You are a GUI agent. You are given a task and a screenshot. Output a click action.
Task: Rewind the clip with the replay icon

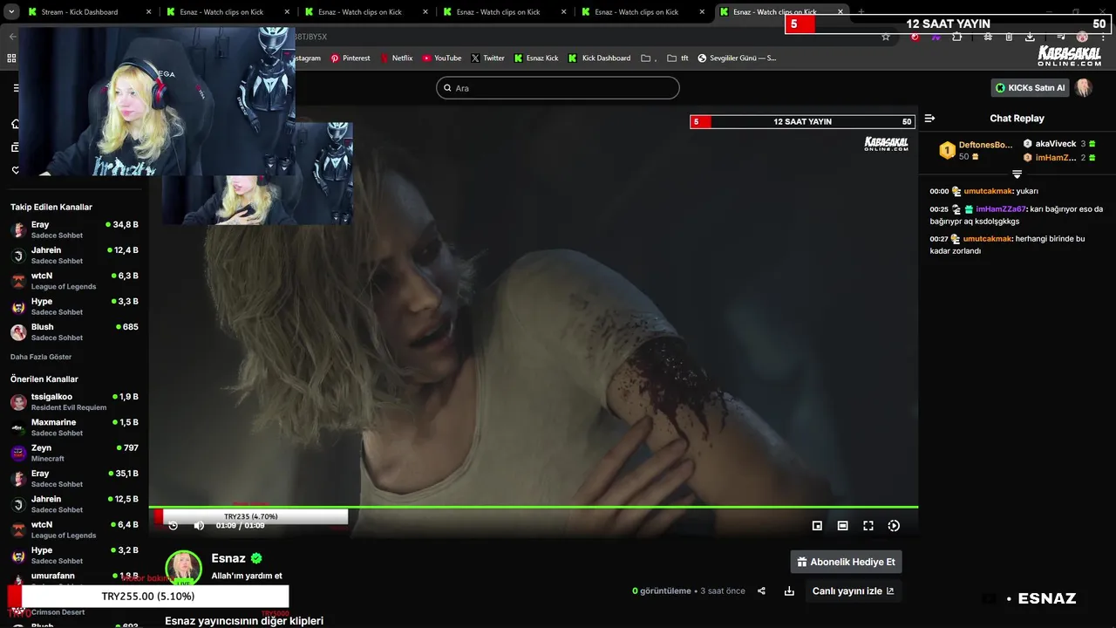pos(173,525)
